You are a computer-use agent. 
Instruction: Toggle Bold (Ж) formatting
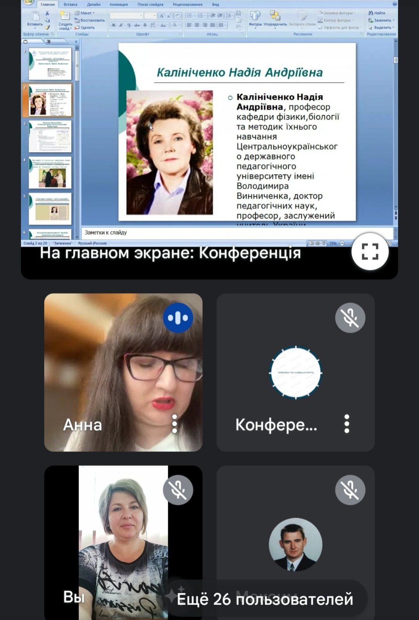(114, 25)
